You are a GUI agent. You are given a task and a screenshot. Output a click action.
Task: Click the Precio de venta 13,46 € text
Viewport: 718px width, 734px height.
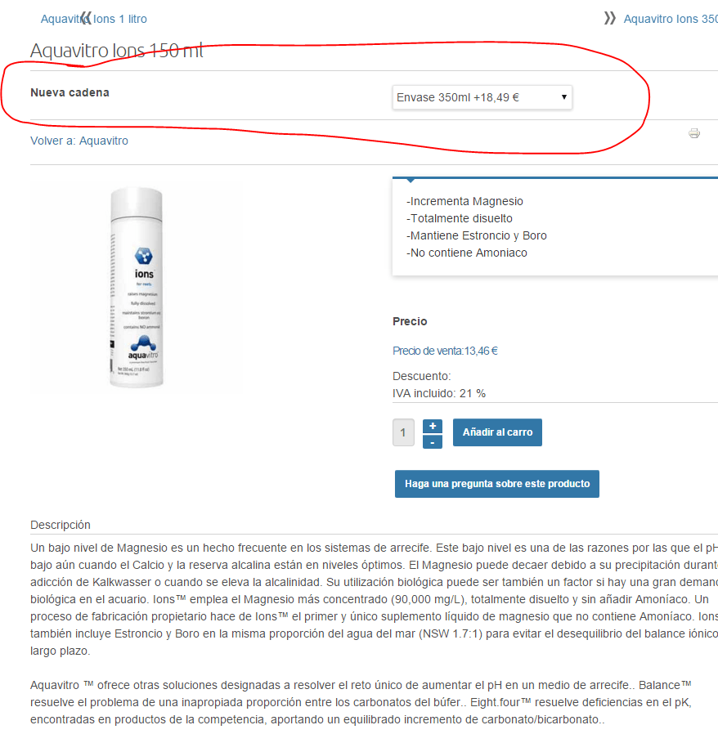coord(445,351)
